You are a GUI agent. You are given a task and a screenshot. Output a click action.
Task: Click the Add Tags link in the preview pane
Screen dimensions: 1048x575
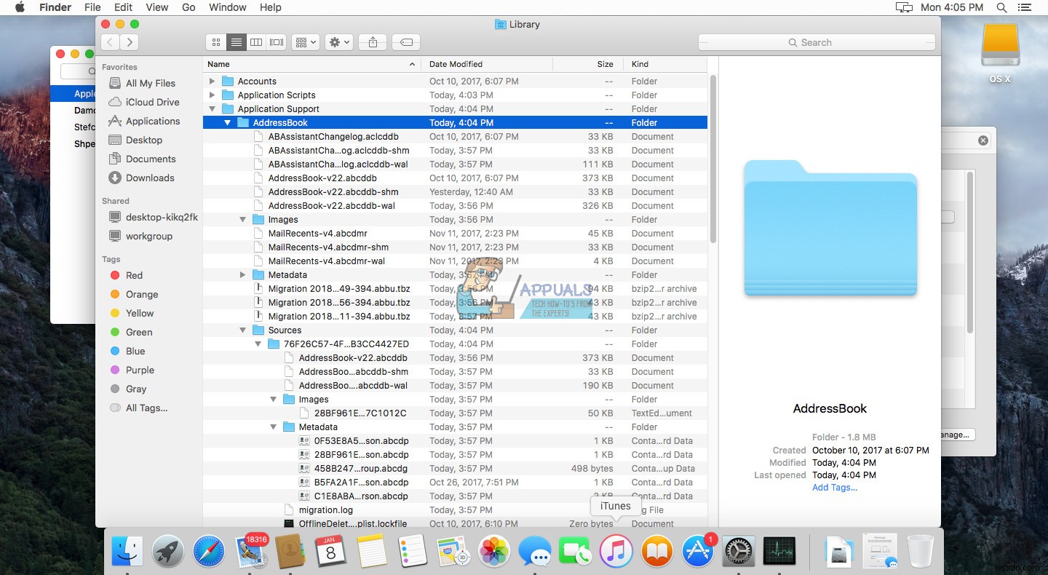[834, 488]
